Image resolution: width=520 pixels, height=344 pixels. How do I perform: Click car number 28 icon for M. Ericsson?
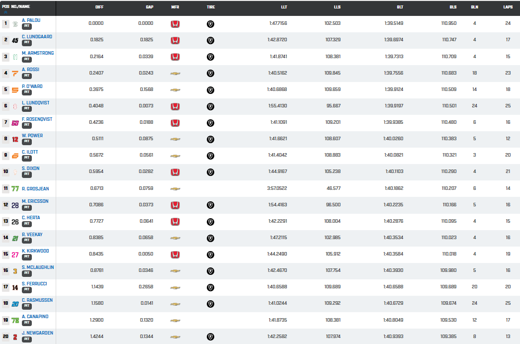[x=15, y=205]
